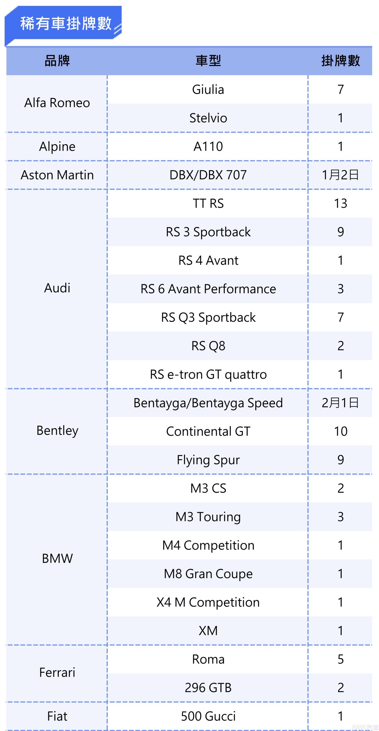Click the Aston Martin brand cell
Screen dimensions: 379x731
(x=57, y=175)
